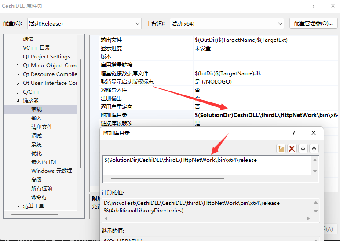Select 系统 under linker
Screen dimensions: 340x241
[37, 145]
